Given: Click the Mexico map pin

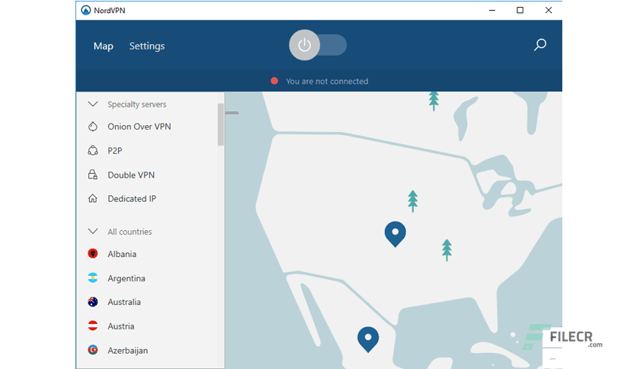Looking at the screenshot, I should pyautogui.click(x=368, y=339).
